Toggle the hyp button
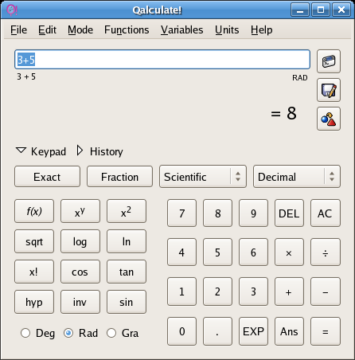355x360 pixels. (x=34, y=302)
